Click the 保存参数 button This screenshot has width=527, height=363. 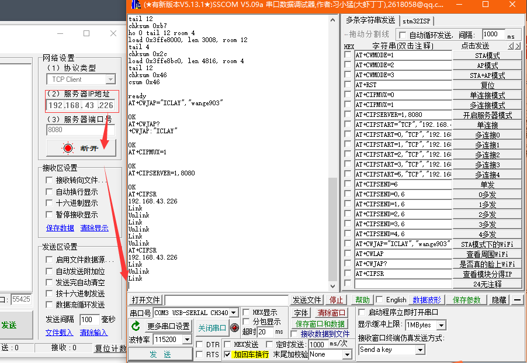(x=466, y=300)
